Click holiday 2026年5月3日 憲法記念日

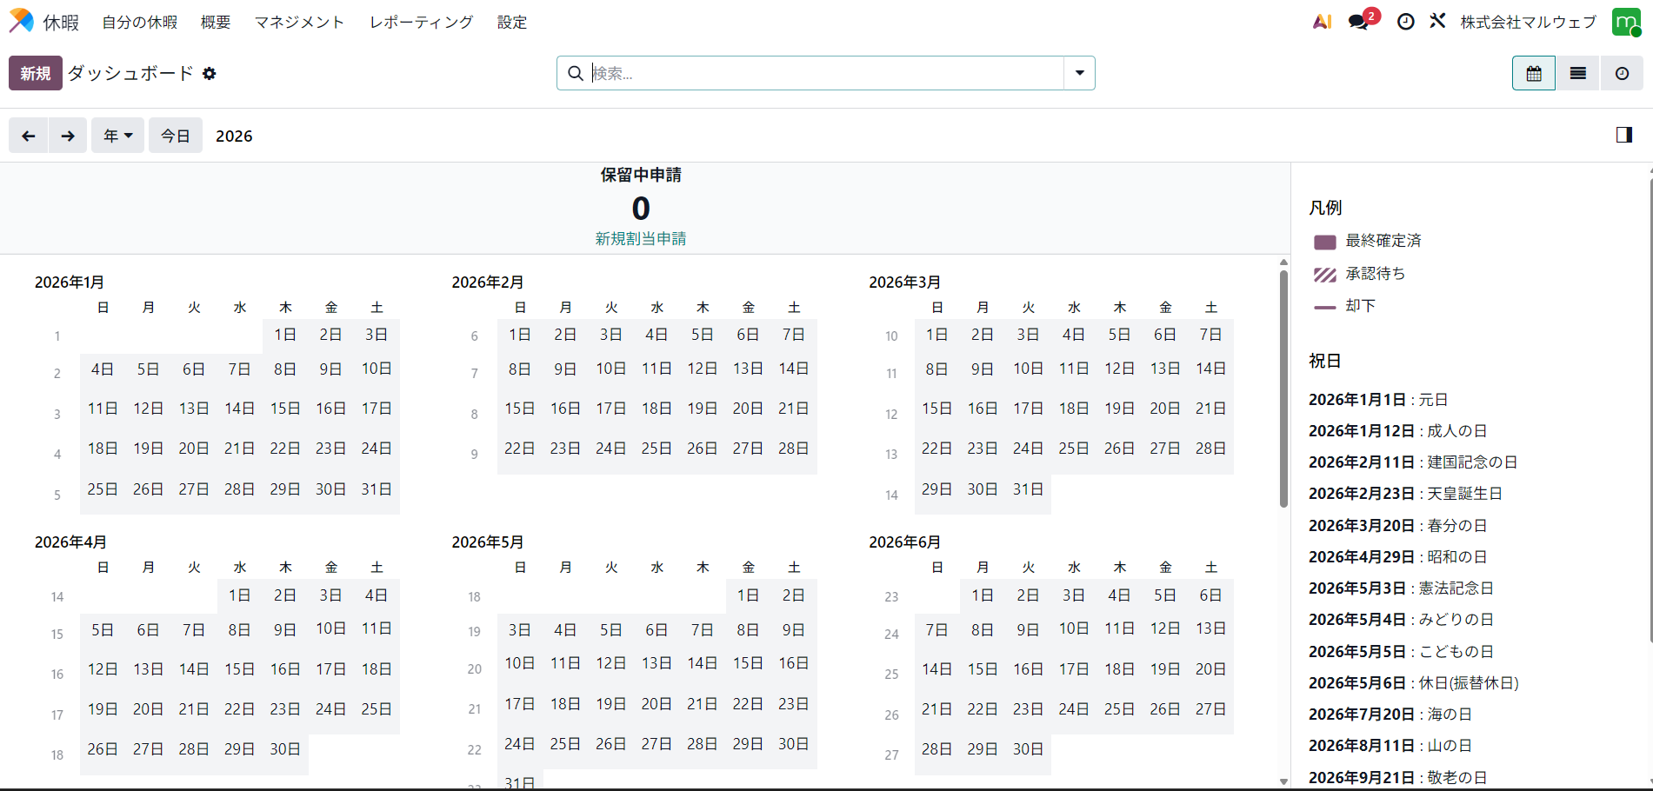click(x=1401, y=588)
